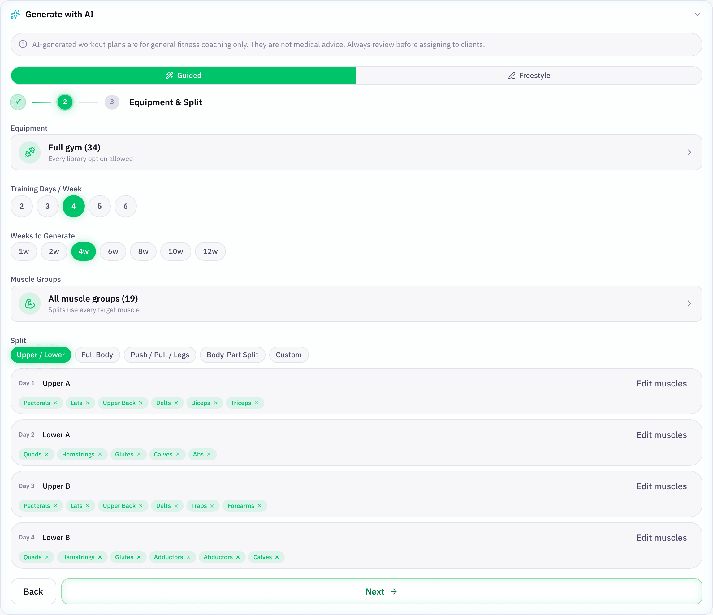The width and height of the screenshot is (713, 615).
Task: Select 6 training days per week
Action: pyautogui.click(x=126, y=206)
